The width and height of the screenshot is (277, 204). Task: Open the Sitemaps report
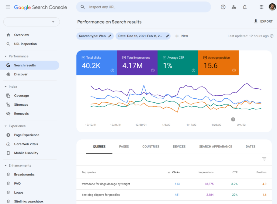[21, 104]
